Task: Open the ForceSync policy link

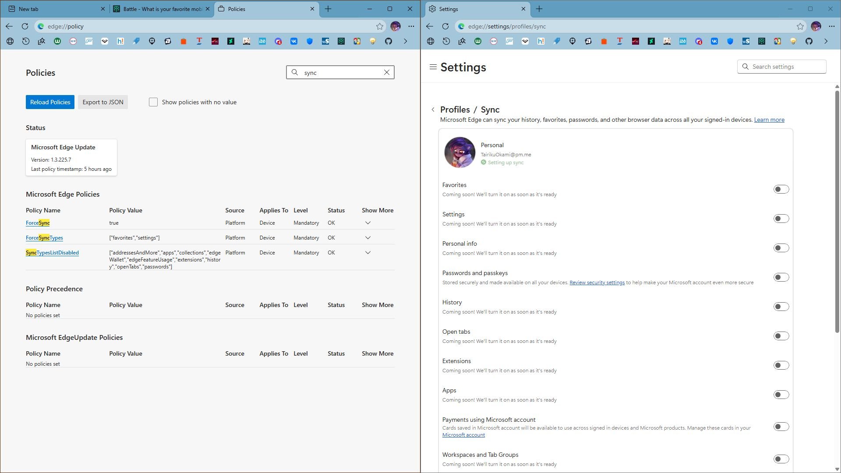Action: (38, 223)
